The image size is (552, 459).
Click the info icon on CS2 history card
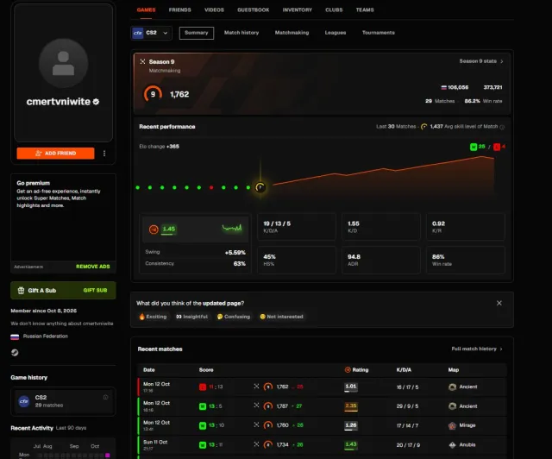(105, 398)
